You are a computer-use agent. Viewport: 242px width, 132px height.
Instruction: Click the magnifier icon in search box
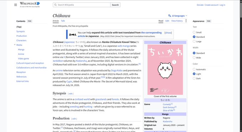pos(55,5)
